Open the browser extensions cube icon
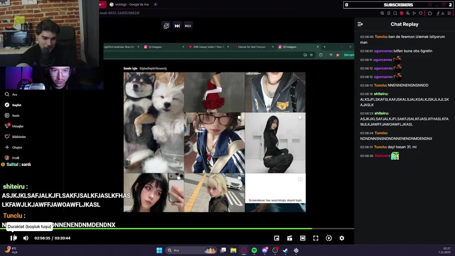The height and width of the screenshot is (256, 455). [x=430, y=13]
